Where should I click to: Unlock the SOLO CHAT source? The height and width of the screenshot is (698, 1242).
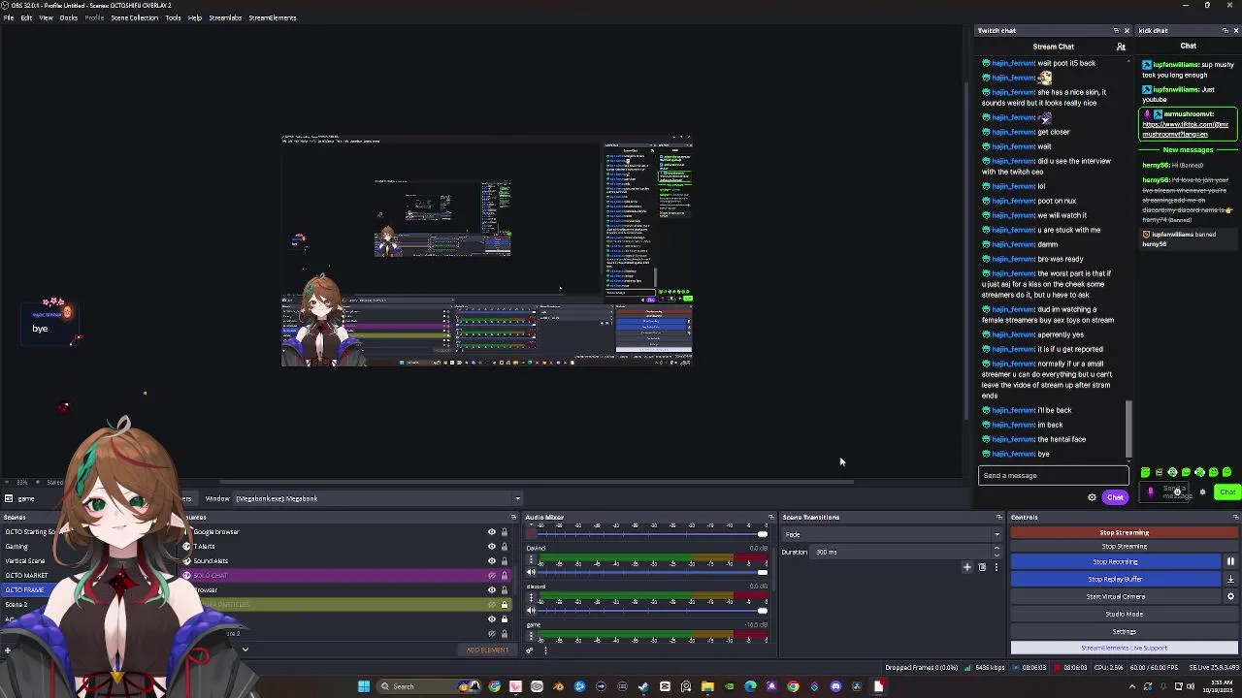(x=504, y=576)
